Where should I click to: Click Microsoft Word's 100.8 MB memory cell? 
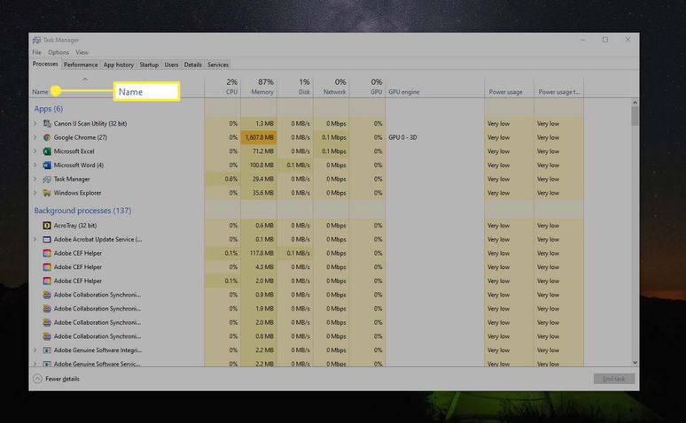tap(259, 165)
